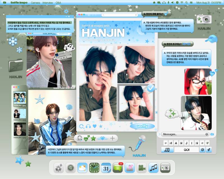Select the top-right lying-down captcha image
The width and height of the screenshot is (224, 179).
[x=136, y=65]
